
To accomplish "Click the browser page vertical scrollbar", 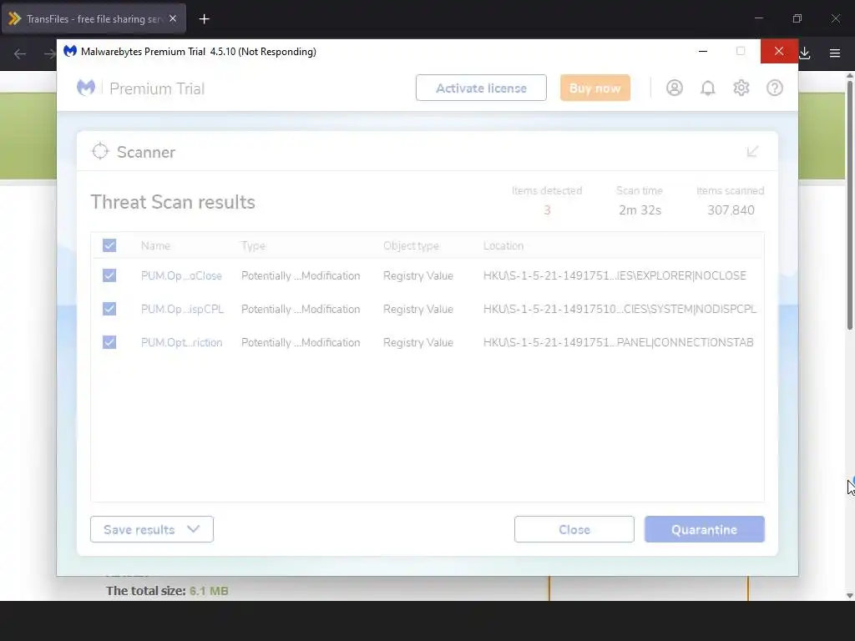I will point(849,204).
